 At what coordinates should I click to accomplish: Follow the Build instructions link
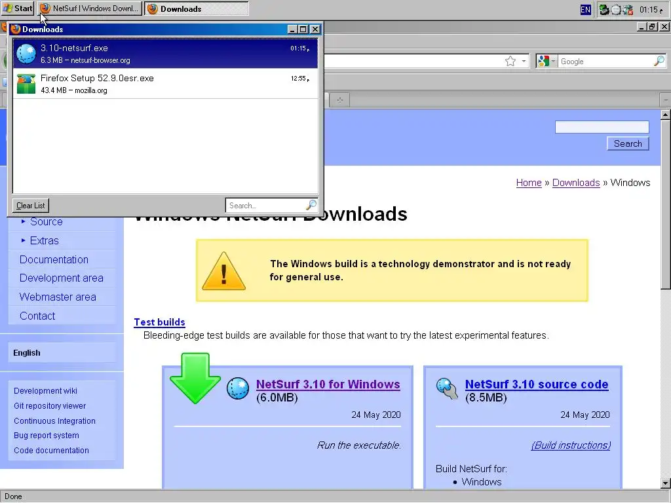[x=571, y=445]
